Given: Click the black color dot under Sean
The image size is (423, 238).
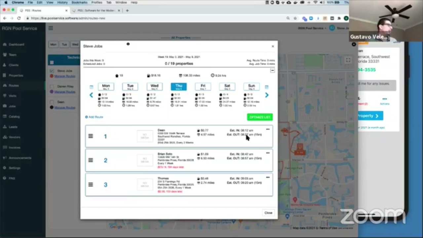Looking at the screenshot, I should 52,107.
